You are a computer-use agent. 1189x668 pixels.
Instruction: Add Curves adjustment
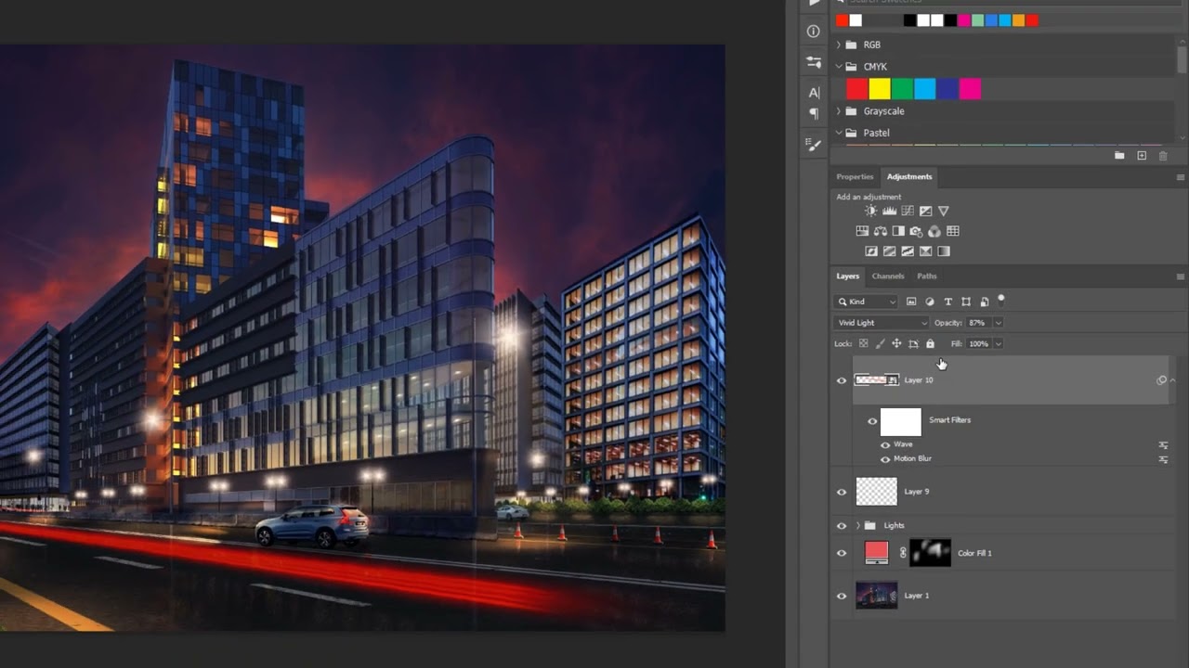(908, 212)
